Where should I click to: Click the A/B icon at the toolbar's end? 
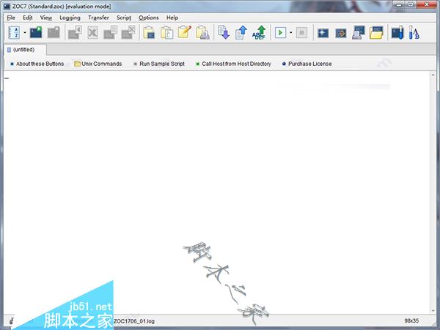tap(414, 33)
